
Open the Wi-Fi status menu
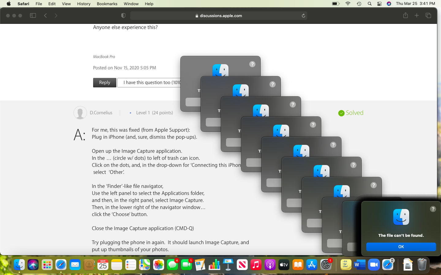[348, 4]
